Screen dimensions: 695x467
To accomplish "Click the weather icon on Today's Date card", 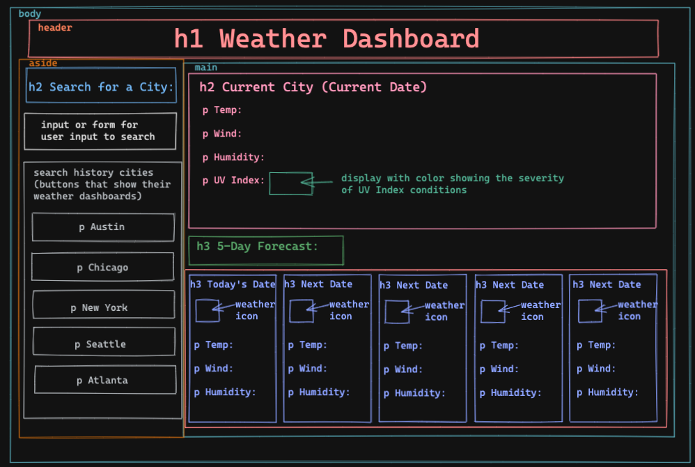I will click(x=206, y=311).
